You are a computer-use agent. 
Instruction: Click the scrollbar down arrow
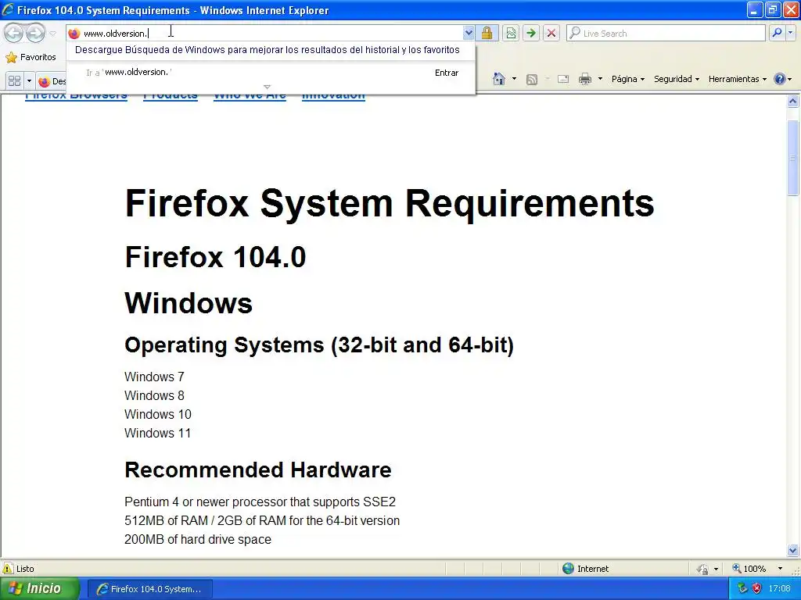tap(793, 551)
